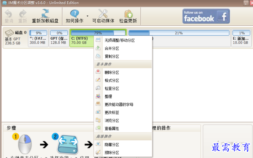Choose 合并分区 (merge partition) menu entry

point(123,48)
